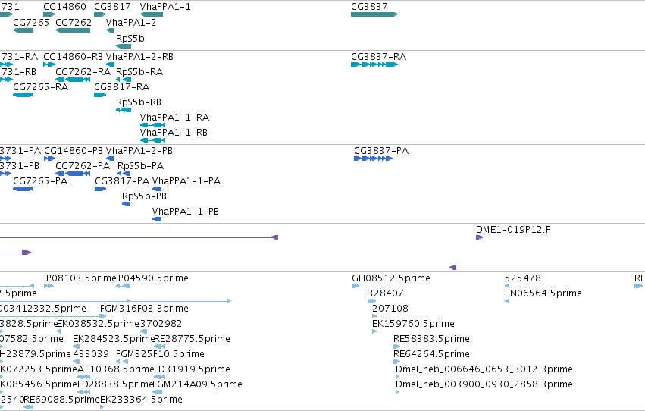Click the CG3837-RA transcript exon glyph
645x411 pixels.
(374, 64)
